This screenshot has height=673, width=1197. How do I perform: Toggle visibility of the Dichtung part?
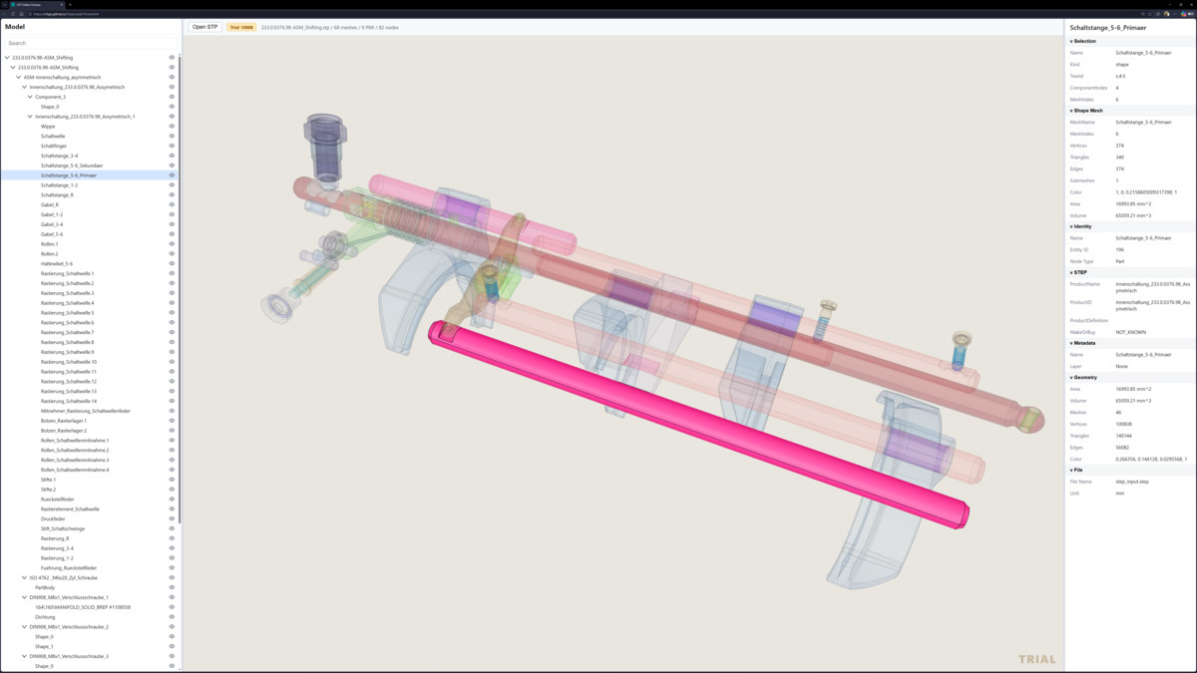172,617
